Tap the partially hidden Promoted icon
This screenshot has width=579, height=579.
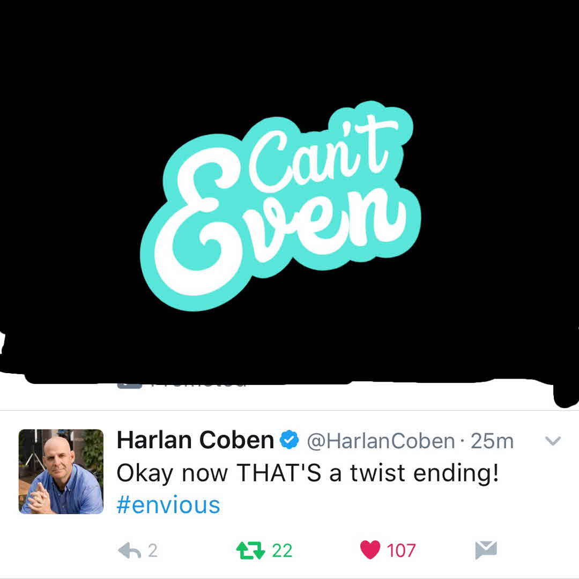tap(130, 386)
